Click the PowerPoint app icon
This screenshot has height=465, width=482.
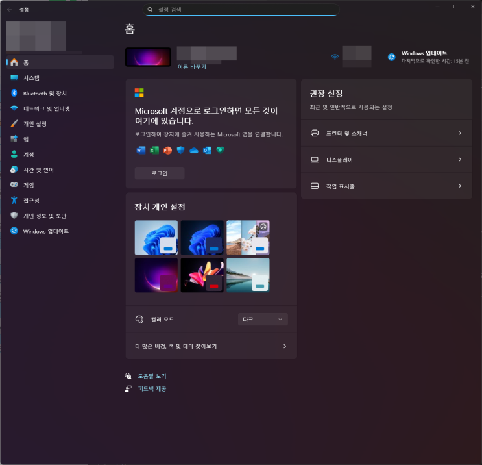(167, 150)
